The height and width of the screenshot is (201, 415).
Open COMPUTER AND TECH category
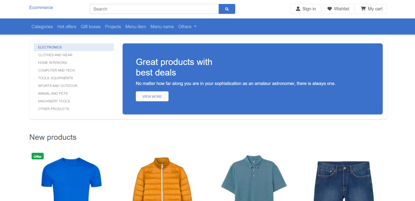coord(74,70)
